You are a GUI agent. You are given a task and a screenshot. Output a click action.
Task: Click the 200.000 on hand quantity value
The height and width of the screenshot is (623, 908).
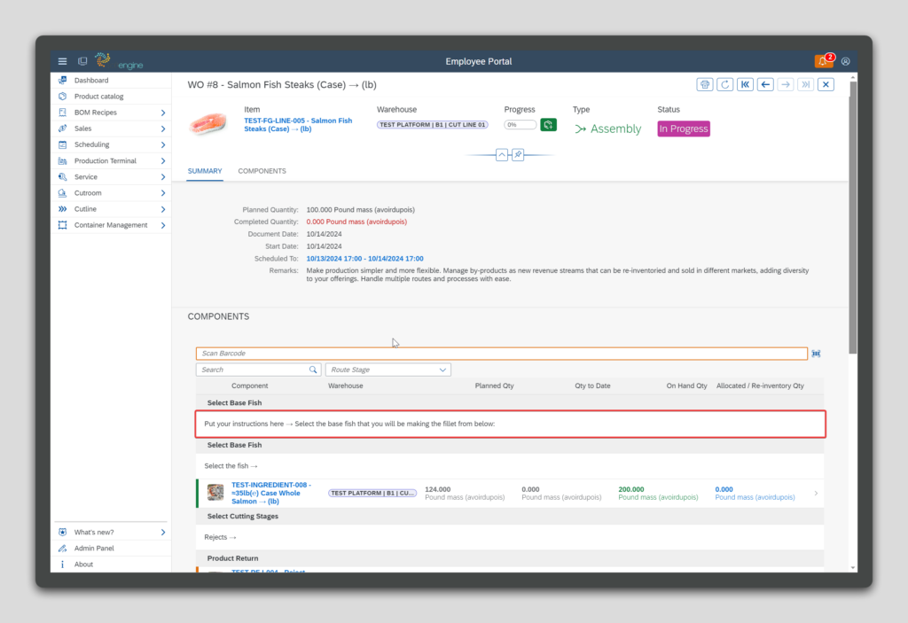click(631, 489)
